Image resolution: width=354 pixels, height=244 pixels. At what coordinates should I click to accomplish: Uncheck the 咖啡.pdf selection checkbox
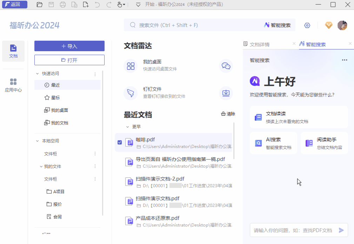click(120, 142)
